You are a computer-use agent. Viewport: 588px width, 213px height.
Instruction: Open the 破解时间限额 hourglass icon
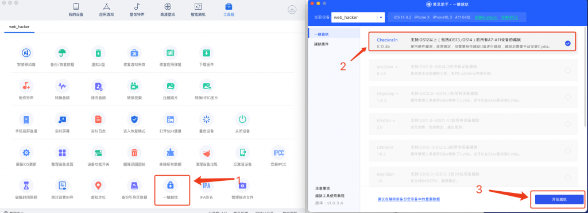click(26, 185)
